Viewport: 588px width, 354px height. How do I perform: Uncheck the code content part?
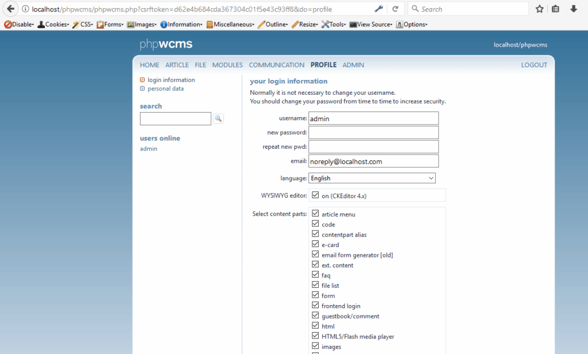(315, 224)
